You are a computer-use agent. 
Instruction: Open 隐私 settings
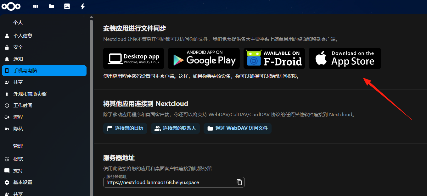coord(44,129)
